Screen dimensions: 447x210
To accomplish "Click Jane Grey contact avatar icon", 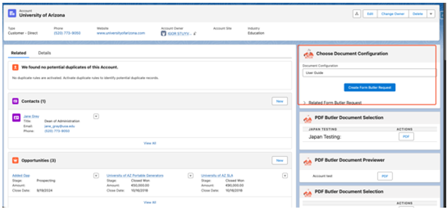I will (16, 118).
